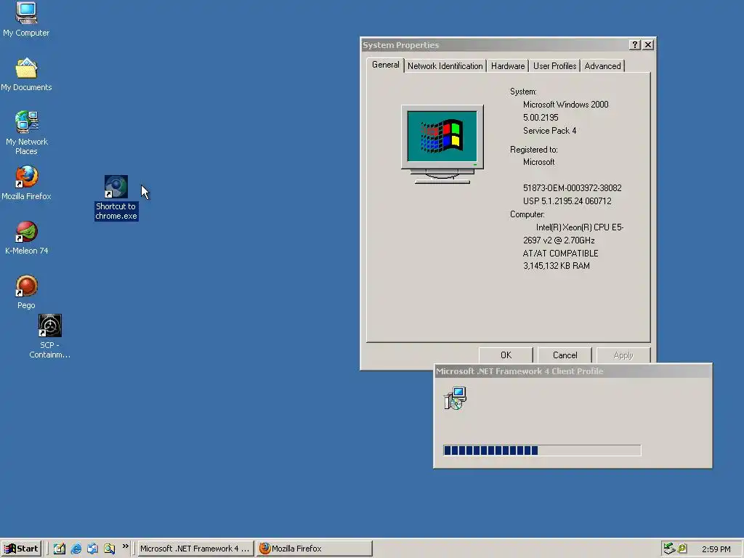This screenshot has height=558, width=744.
Task: Click the AT/AT COMPATIBLE text
Action: pyautogui.click(x=560, y=254)
